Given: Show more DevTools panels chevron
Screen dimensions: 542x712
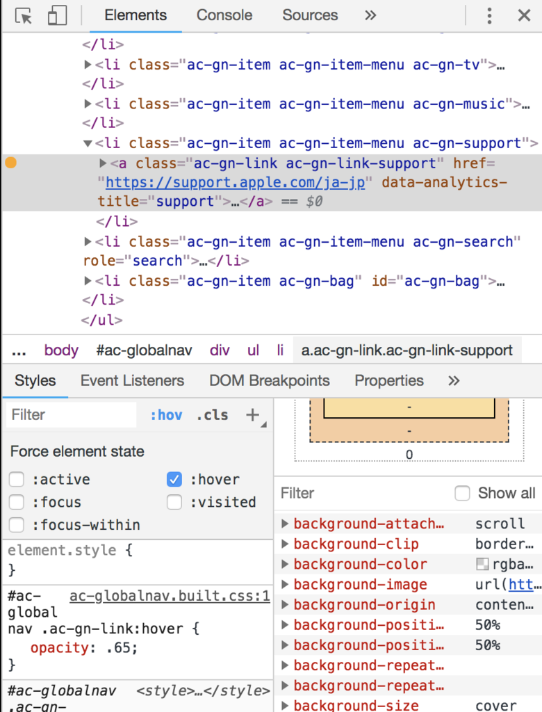Looking at the screenshot, I should (x=370, y=15).
